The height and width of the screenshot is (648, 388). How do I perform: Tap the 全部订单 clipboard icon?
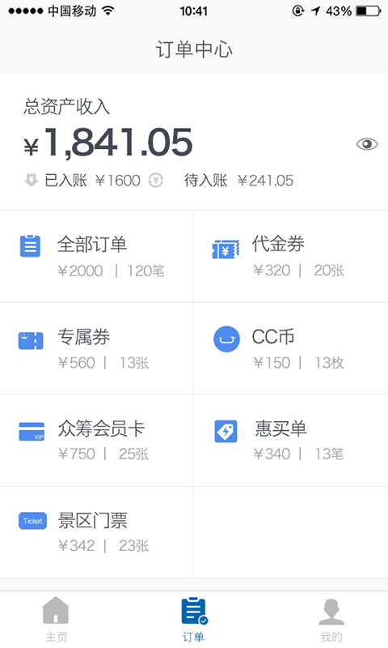[x=30, y=246]
